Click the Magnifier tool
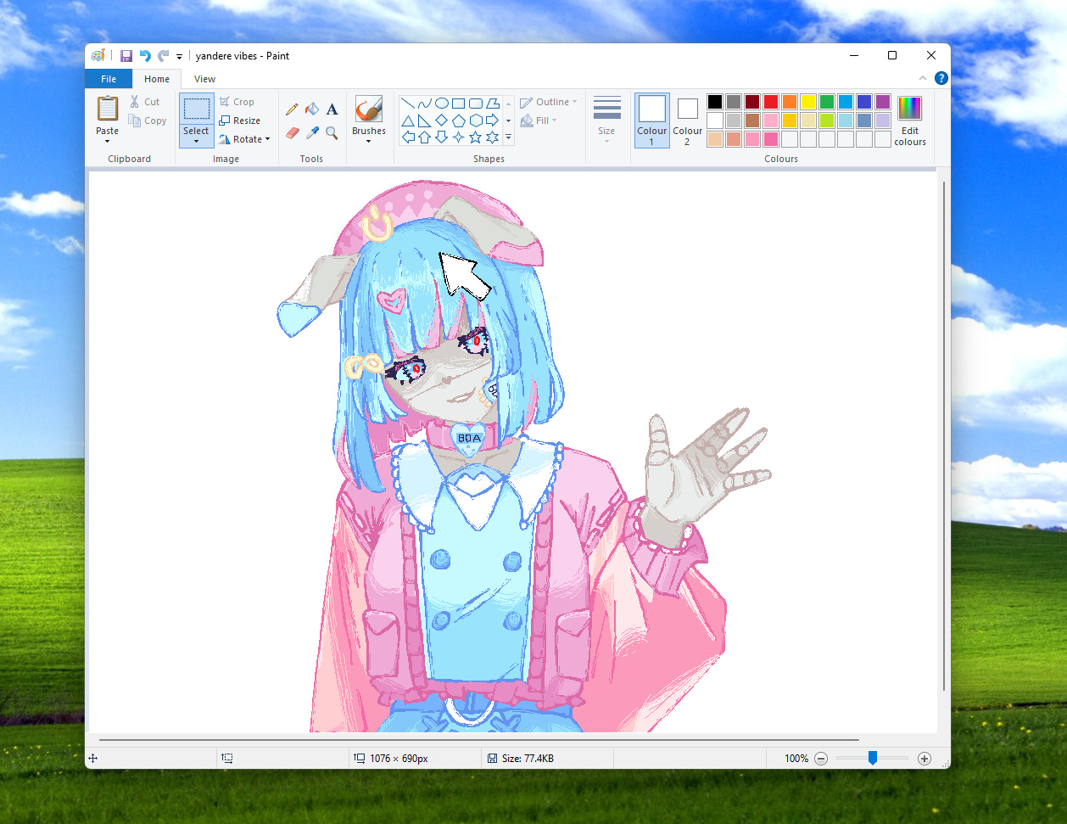Image resolution: width=1067 pixels, height=824 pixels. coord(332,133)
